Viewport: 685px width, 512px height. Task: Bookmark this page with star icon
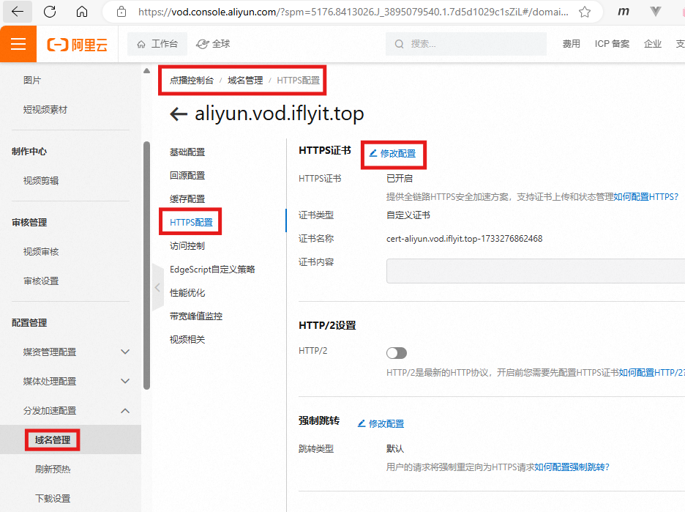coord(585,12)
